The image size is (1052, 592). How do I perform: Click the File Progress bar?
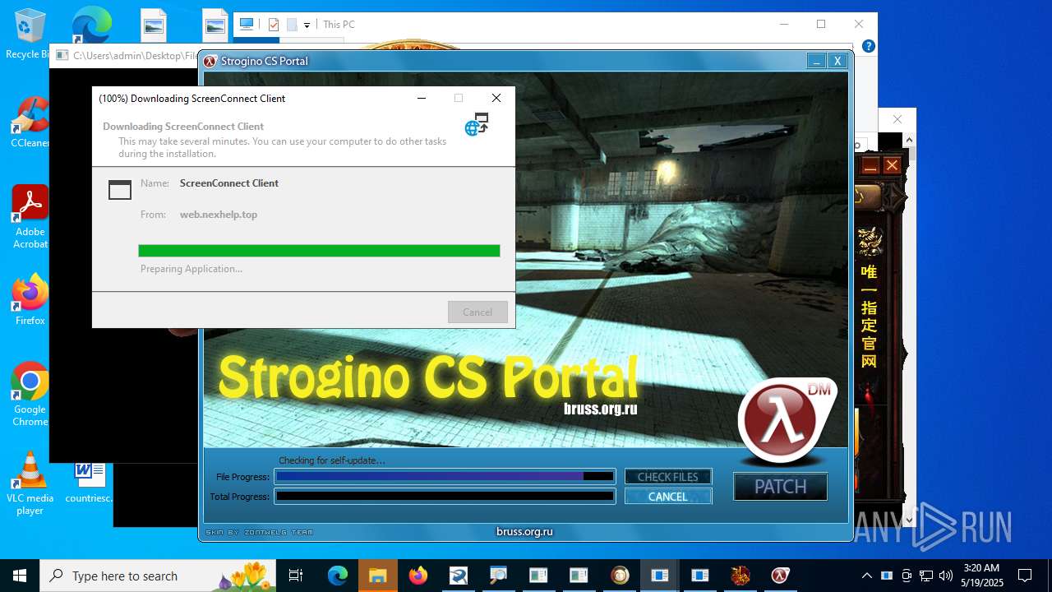coord(445,476)
